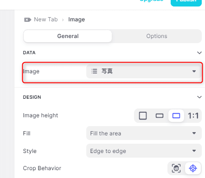Viewport: 205px width, 178px height.
Task: Switch to the Options tab
Action: [x=157, y=36]
